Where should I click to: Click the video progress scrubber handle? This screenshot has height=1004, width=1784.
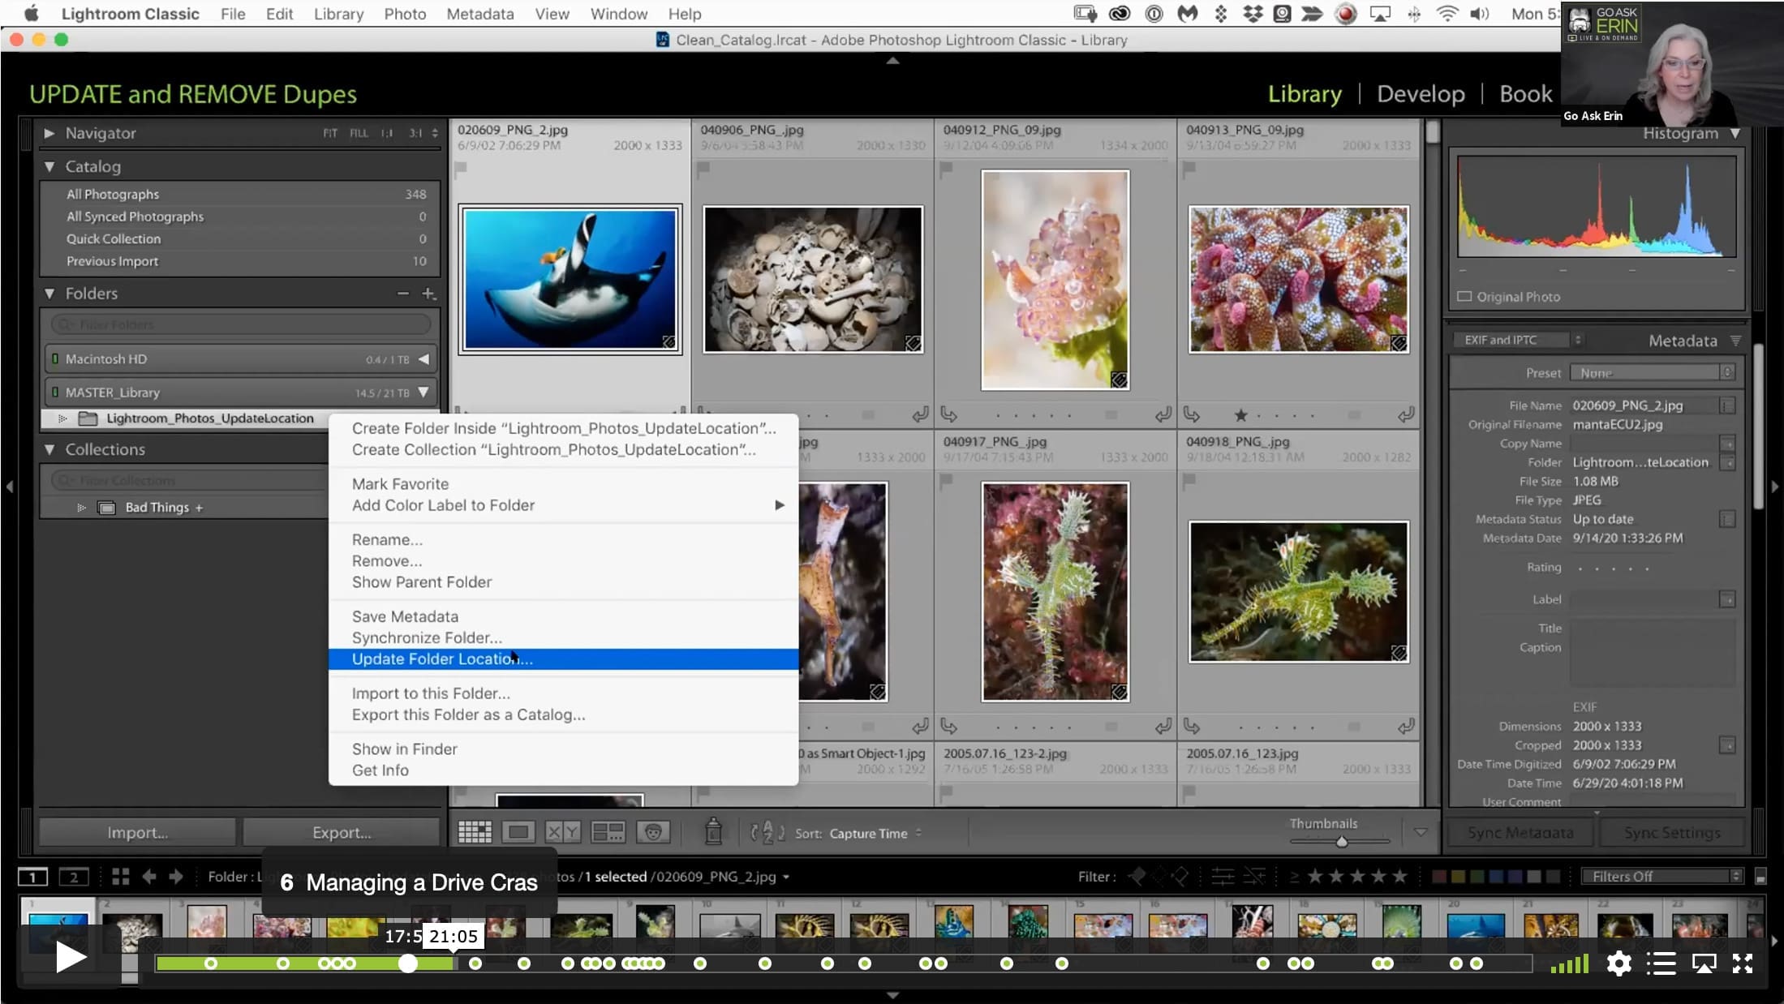[x=408, y=963]
